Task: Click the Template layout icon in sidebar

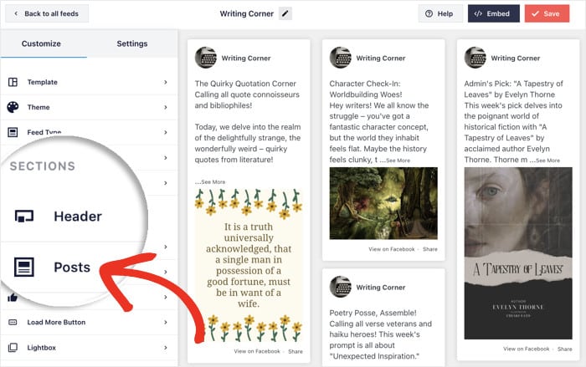Action: (13, 83)
